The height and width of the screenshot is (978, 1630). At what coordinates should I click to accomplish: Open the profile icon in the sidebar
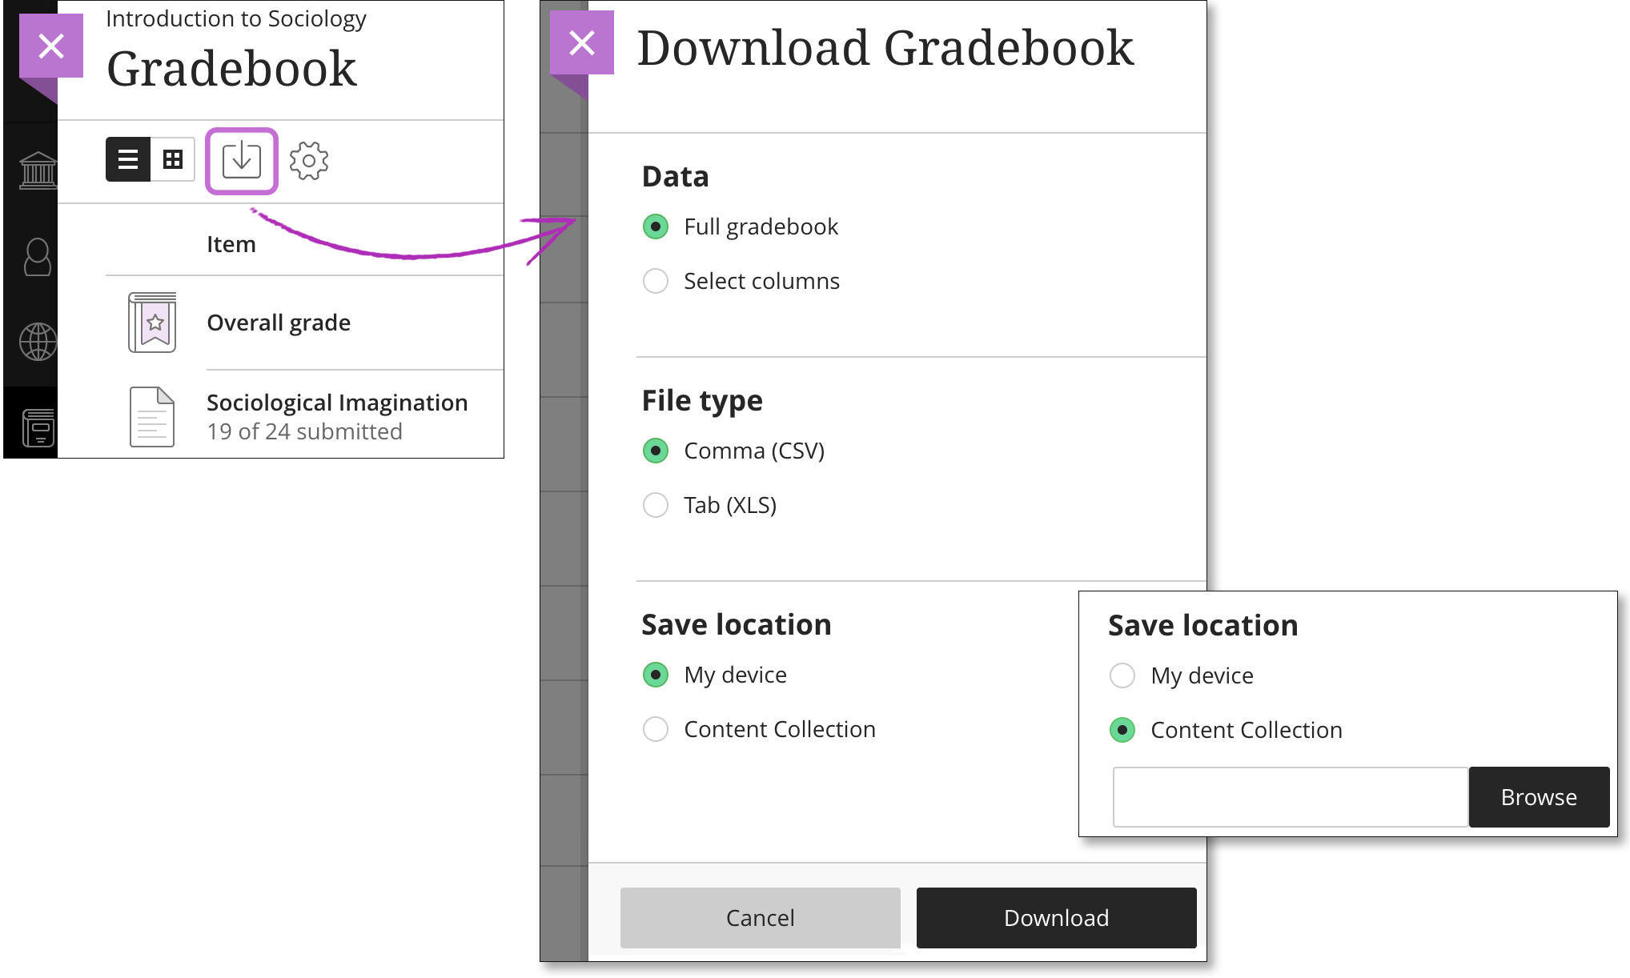click(x=36, y=256)
